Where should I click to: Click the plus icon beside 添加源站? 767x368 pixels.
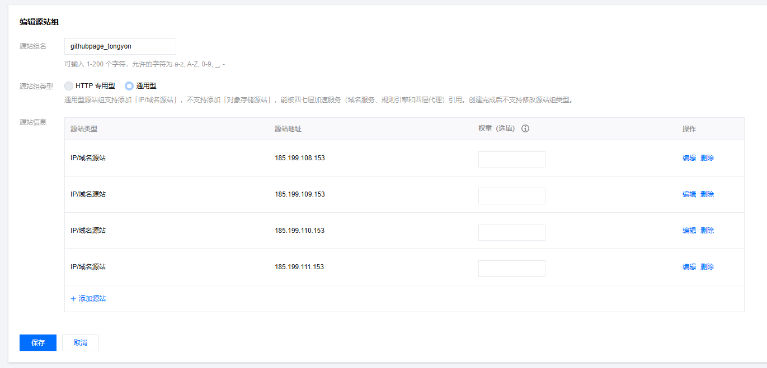tap(73, 299)
